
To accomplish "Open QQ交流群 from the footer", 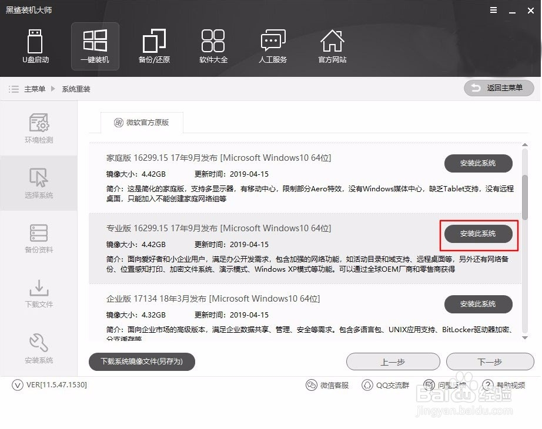I will 386,385.
